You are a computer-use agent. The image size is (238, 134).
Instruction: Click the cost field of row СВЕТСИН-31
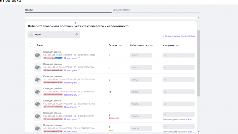[141, 128]
